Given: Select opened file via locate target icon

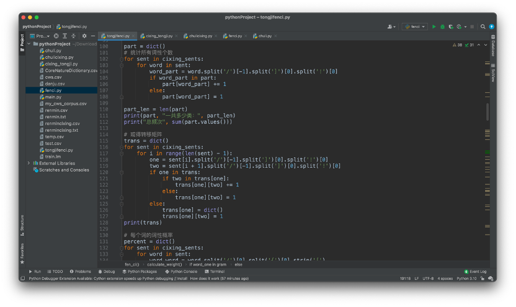Looking at the screenshot, I should (56, 36).
